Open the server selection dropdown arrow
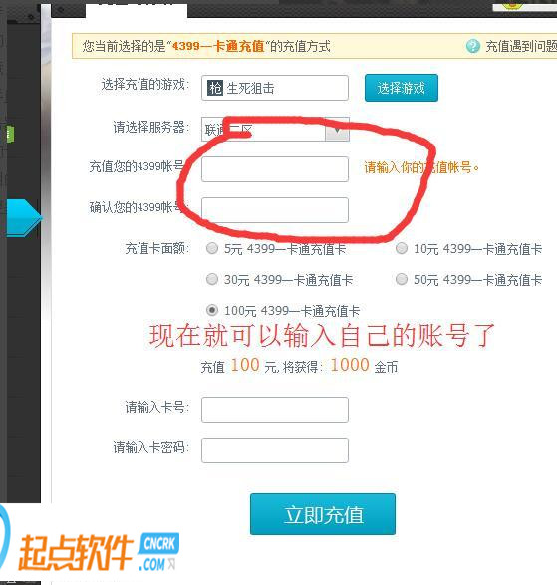The width and height of the screenshot is (557, 585). click(x=337, y=130)
